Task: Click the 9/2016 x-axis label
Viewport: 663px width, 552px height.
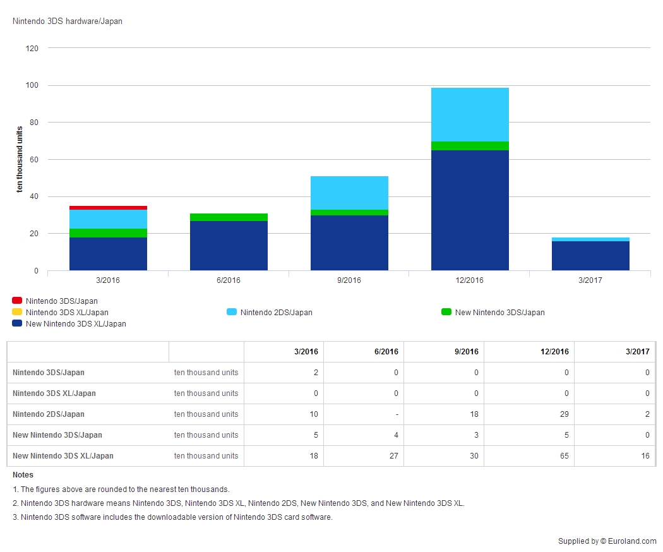Action: point(349,280)
